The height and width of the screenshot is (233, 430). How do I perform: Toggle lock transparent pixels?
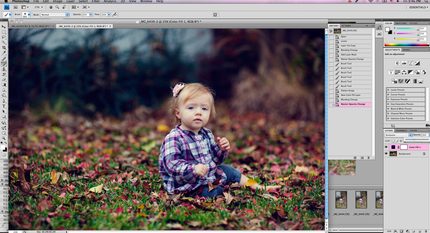393,141
